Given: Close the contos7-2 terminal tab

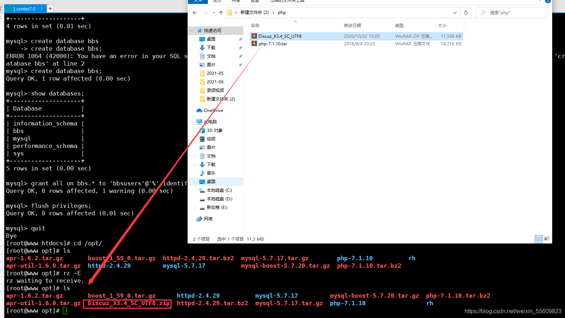Looking at the screenshot, I should [x=42, y=8].
